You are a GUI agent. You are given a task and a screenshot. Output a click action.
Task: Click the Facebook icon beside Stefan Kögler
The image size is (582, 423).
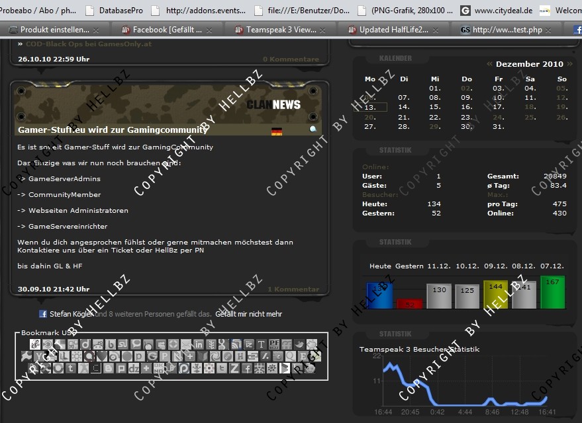click(43, 314)
